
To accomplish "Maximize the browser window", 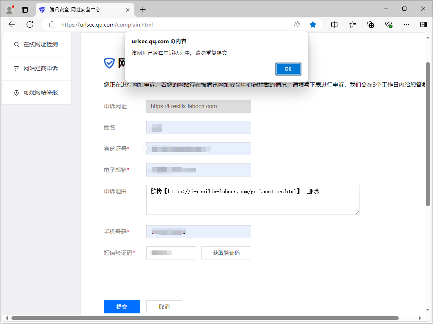I will tap(404, 9).
